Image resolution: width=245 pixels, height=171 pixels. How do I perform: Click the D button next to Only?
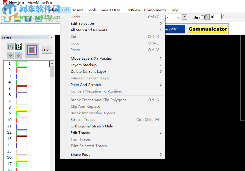coord(207,17)
